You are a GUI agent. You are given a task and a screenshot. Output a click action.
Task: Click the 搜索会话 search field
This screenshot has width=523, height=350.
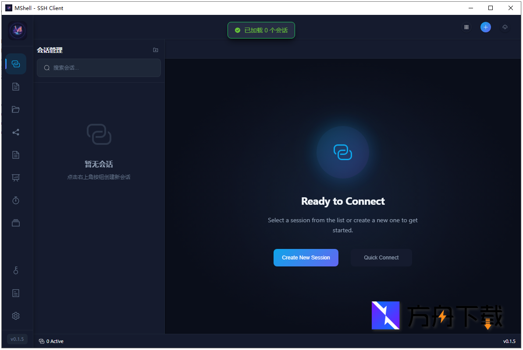[99, 68]
